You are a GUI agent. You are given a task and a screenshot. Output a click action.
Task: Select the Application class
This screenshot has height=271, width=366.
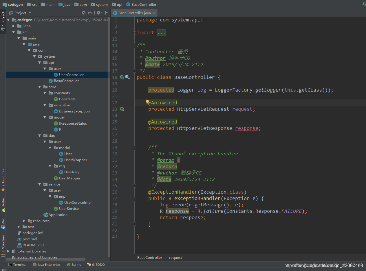(58, 215)
